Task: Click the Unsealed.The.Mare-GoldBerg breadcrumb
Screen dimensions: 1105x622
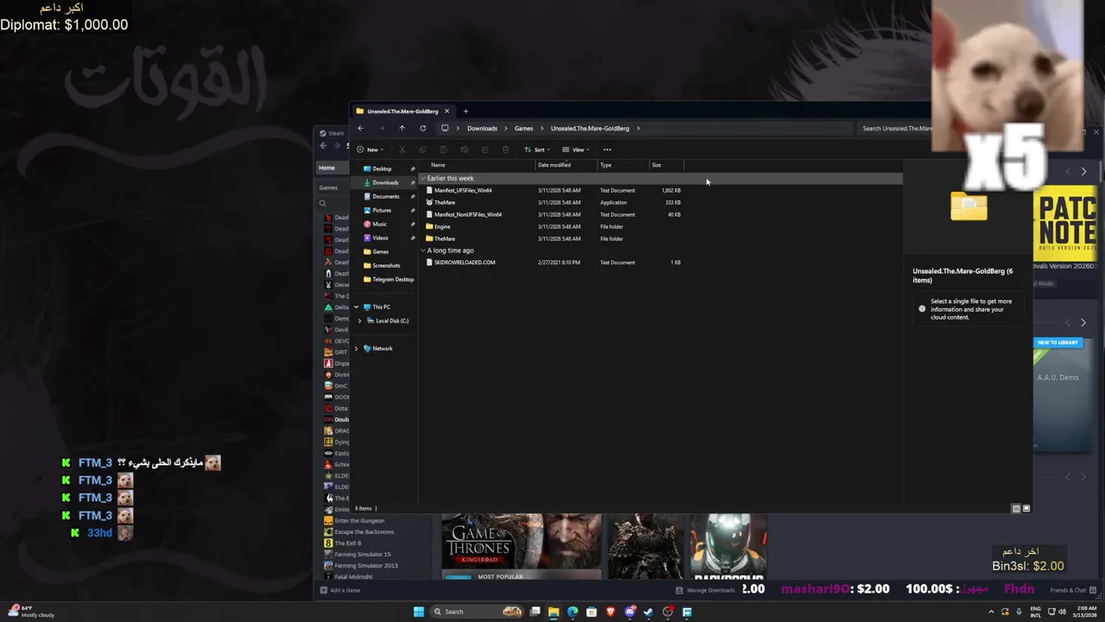Action: pyautogui.click(x=590, y=128)
